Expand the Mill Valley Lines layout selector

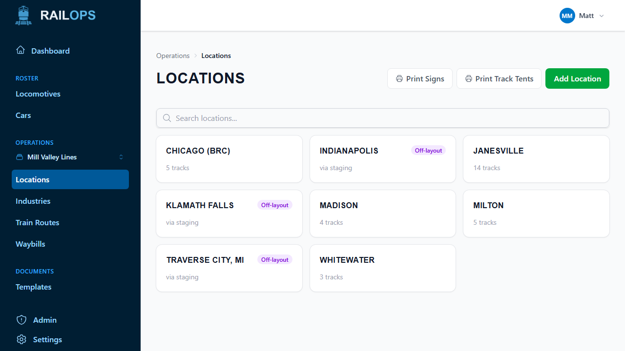coord(70,157)
